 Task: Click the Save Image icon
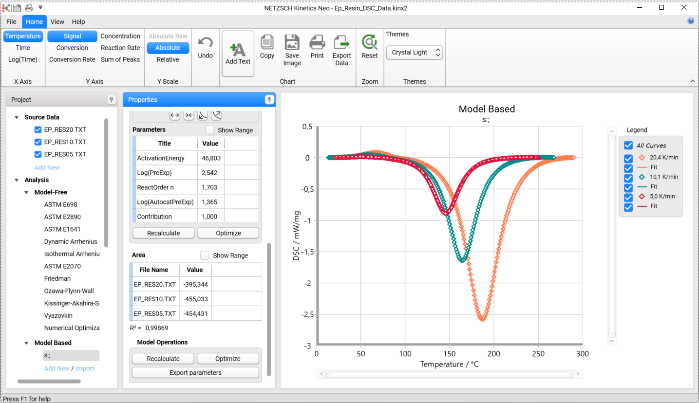(292, 43)
